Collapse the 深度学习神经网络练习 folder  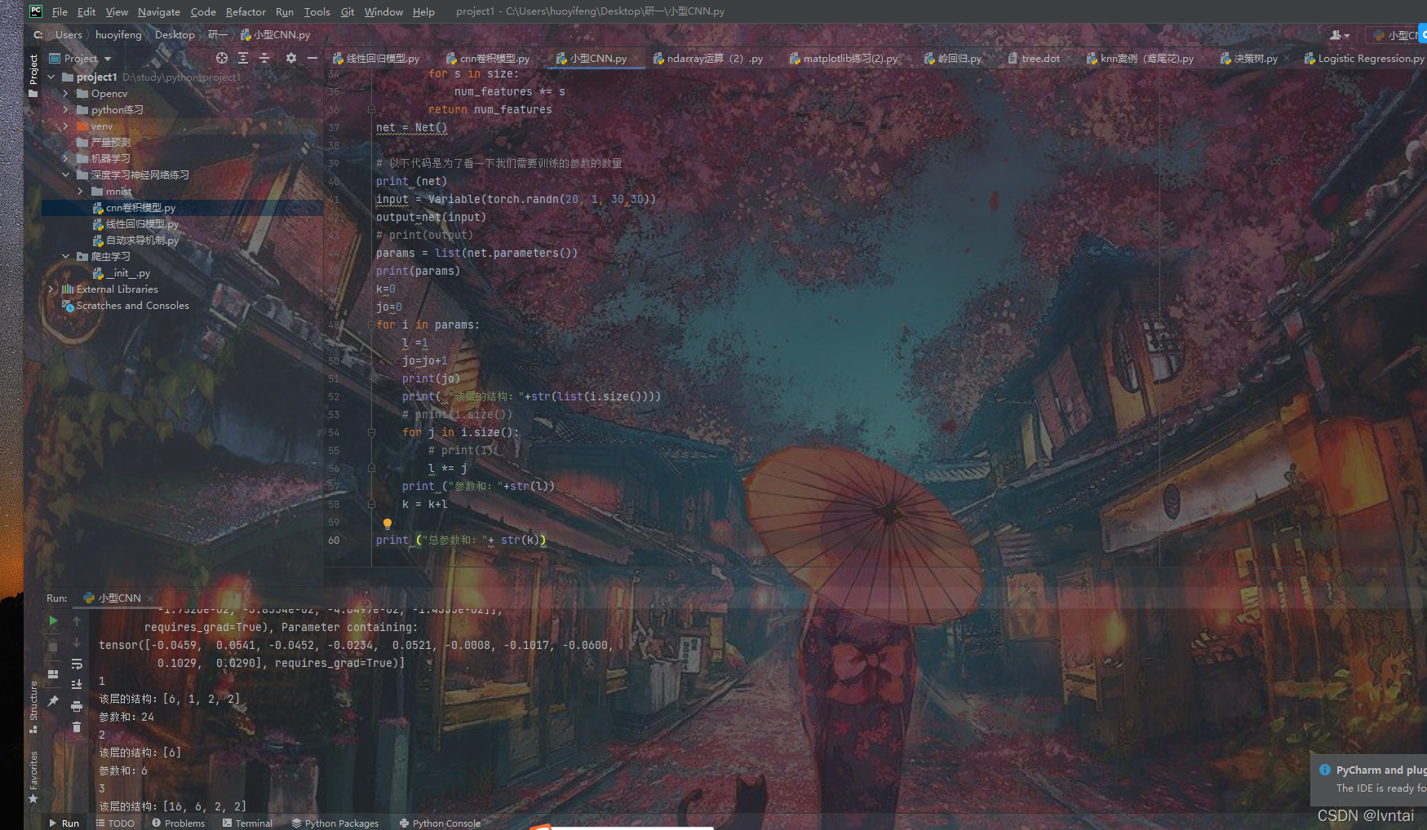66,175
